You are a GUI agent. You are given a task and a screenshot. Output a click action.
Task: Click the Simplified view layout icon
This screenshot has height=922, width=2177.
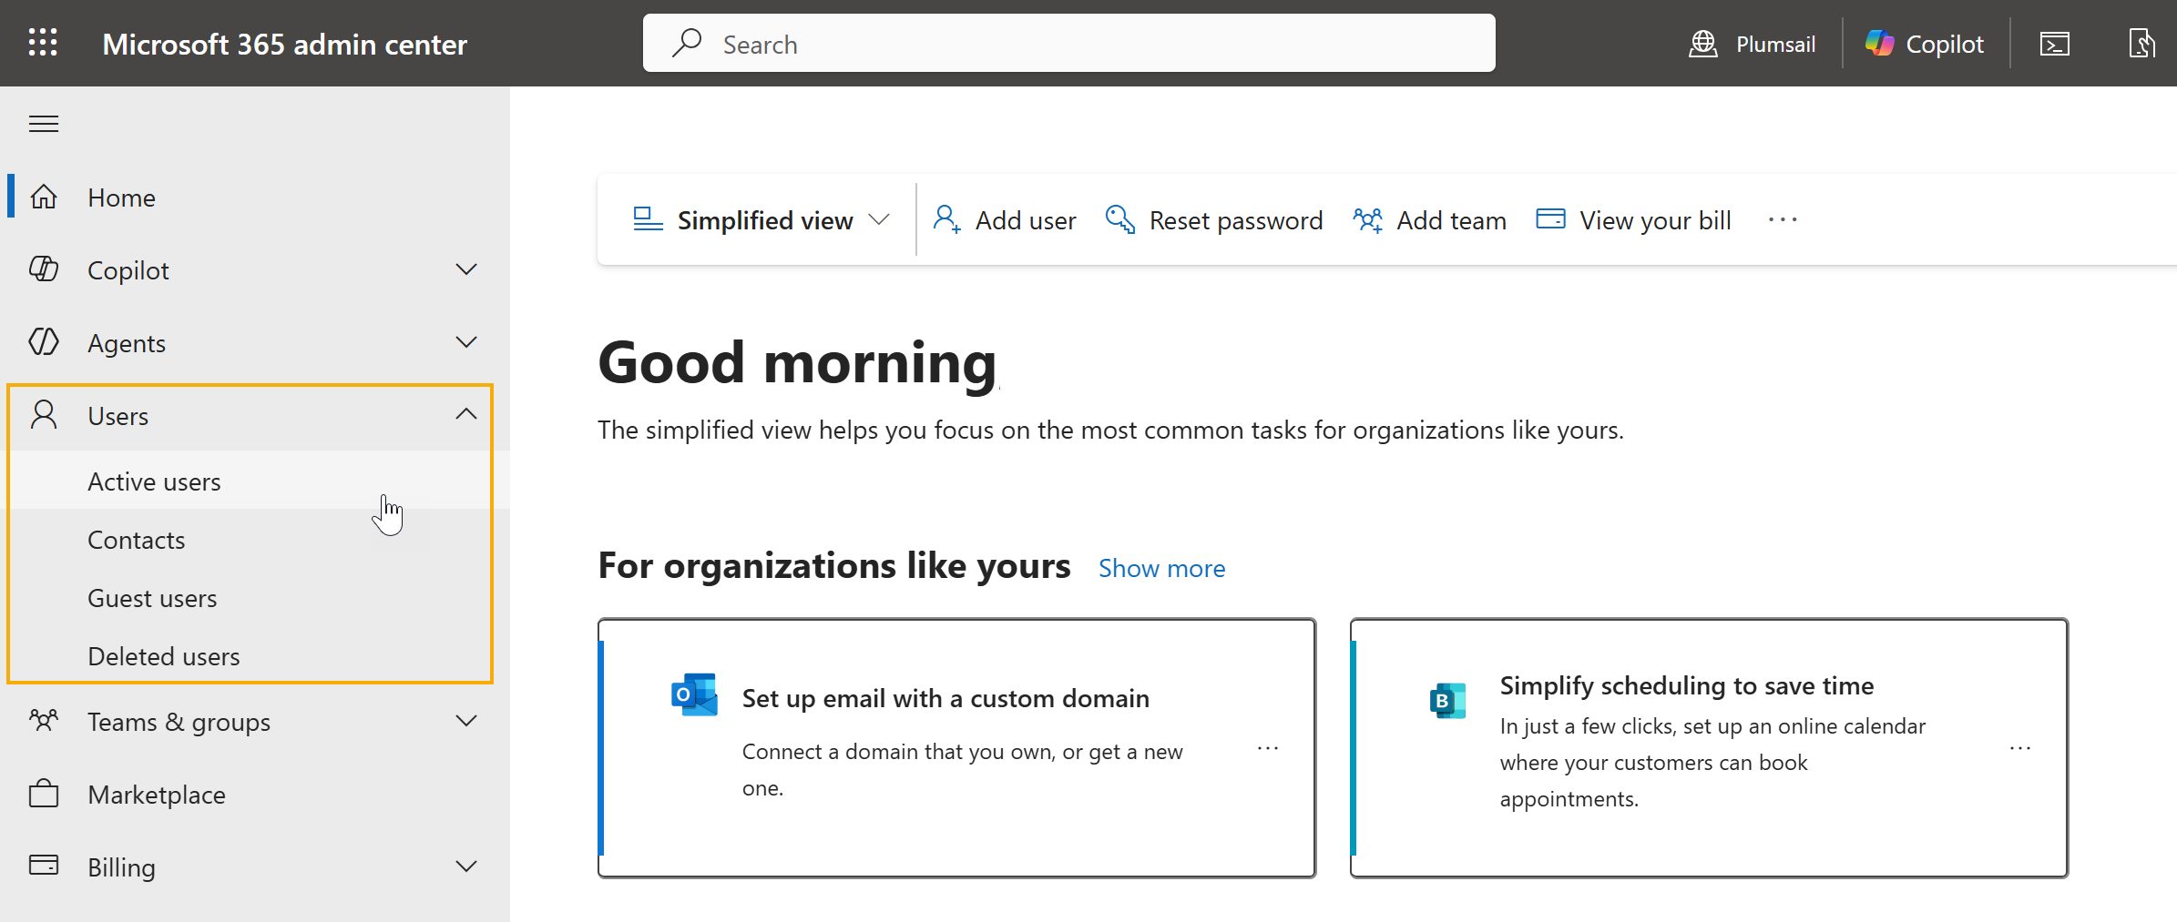point(648,219)
